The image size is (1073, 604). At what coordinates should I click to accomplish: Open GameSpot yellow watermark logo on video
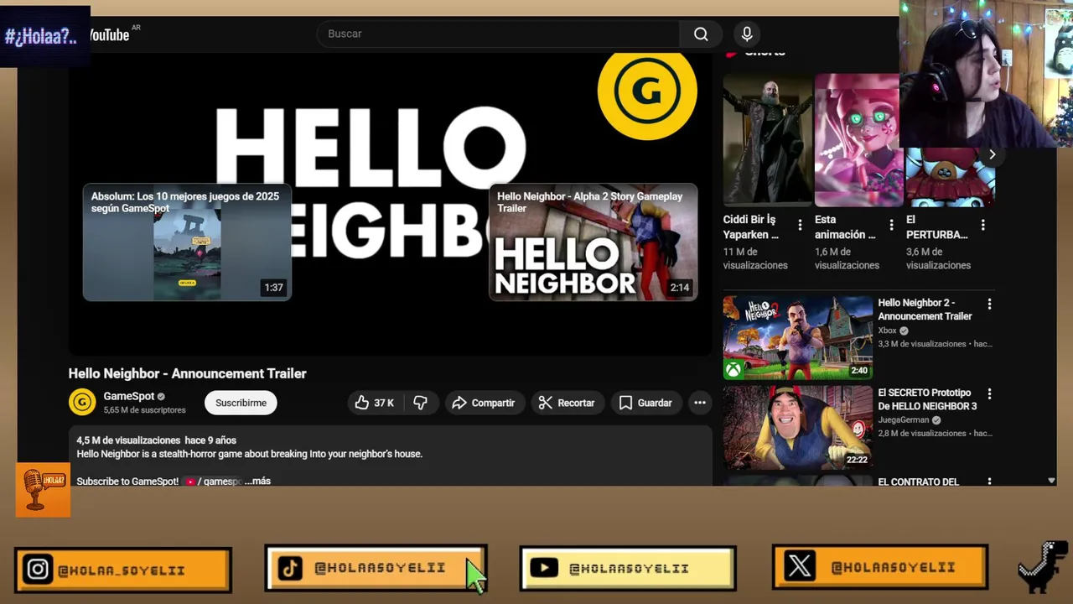pyautogui.click(x=647, y=92)
